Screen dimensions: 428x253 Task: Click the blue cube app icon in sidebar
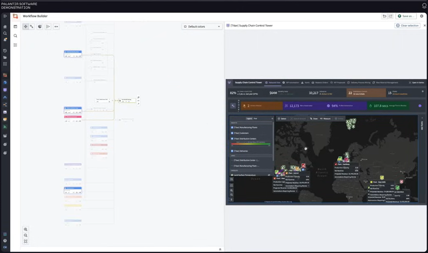[x=5, y=82]
